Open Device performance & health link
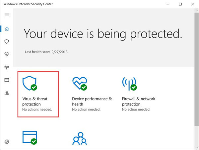 [92, 101]
